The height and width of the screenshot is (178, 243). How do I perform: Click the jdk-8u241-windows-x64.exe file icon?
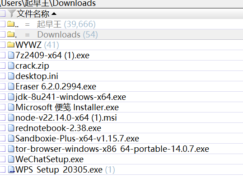pos(11,97)
